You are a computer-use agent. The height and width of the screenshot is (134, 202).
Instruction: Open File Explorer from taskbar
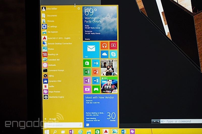(x=89, y=132)
